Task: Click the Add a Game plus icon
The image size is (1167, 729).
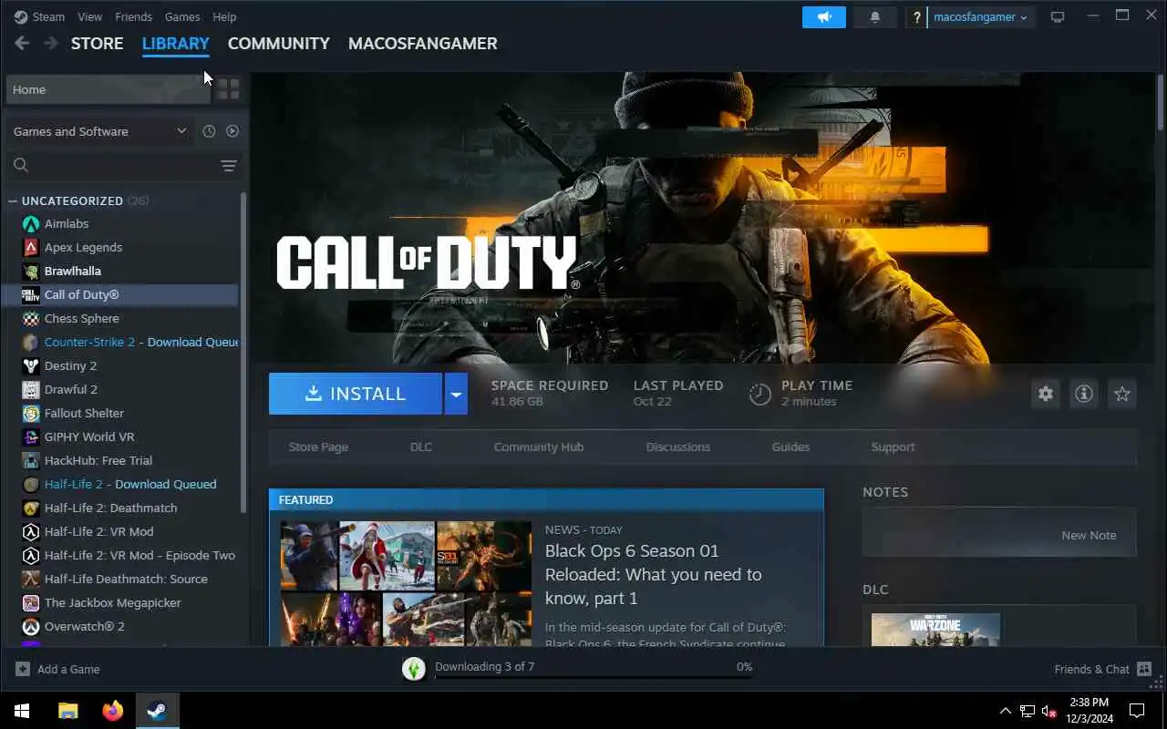Action: (x=22, y=669)
